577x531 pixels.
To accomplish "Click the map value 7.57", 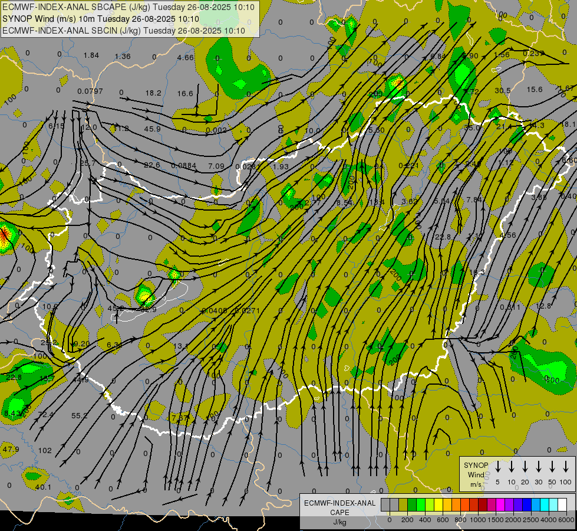I will [180, 418].
